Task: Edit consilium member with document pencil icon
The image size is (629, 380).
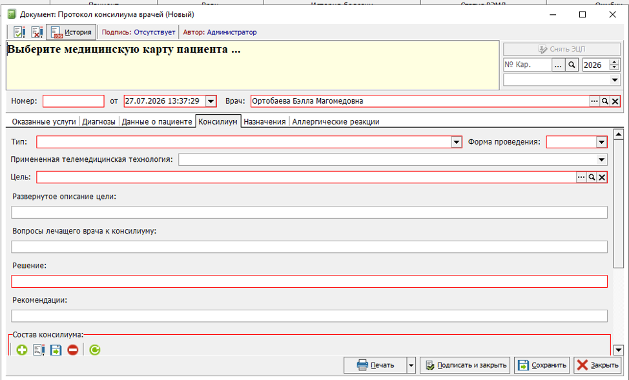Action: (39, 350)
